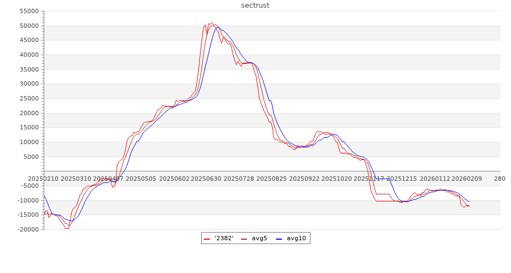Screen dimensions: 511x273
Task: Click the 40000 y-axis value label
Action: tap(28, 55)
